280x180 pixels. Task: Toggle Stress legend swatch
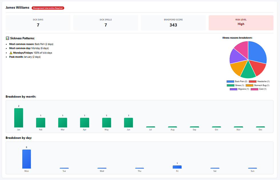click(231, 85)
